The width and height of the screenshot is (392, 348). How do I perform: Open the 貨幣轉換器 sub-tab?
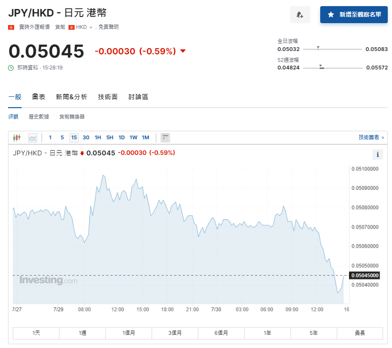pyautogui.click(x=71, y=116)
